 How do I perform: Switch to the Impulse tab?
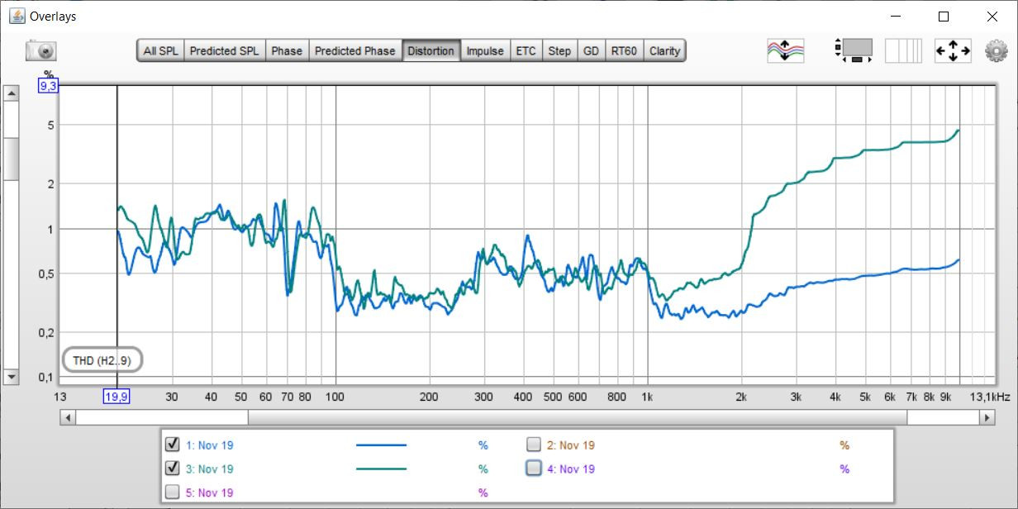pyautogui.click(x=485, y=51)
